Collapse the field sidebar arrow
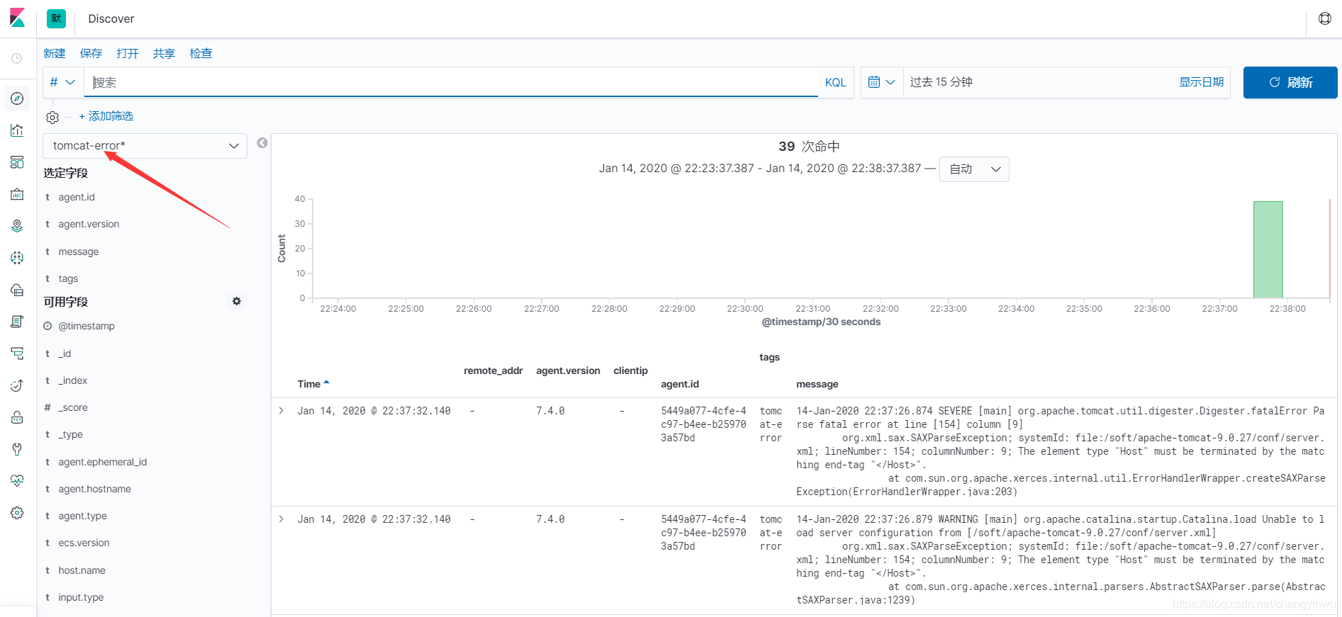This screenshot has width=1342, height=617. [x=262, y=142]
